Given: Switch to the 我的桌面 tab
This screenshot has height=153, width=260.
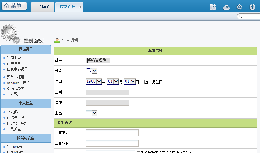Looking at the screenshot, I should pos(43,7).
